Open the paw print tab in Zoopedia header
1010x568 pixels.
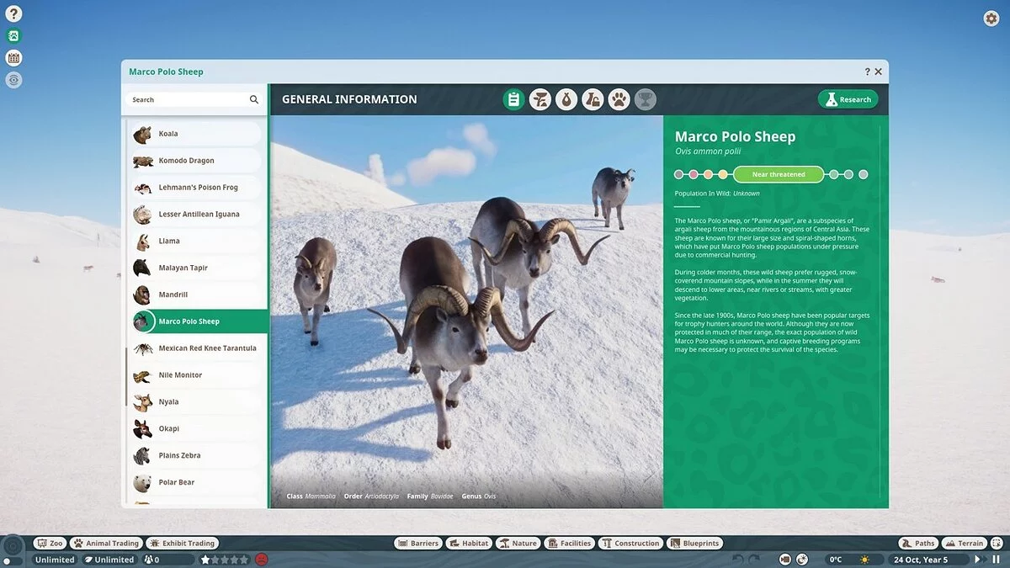pyautogui.click(x=619, y=100)
